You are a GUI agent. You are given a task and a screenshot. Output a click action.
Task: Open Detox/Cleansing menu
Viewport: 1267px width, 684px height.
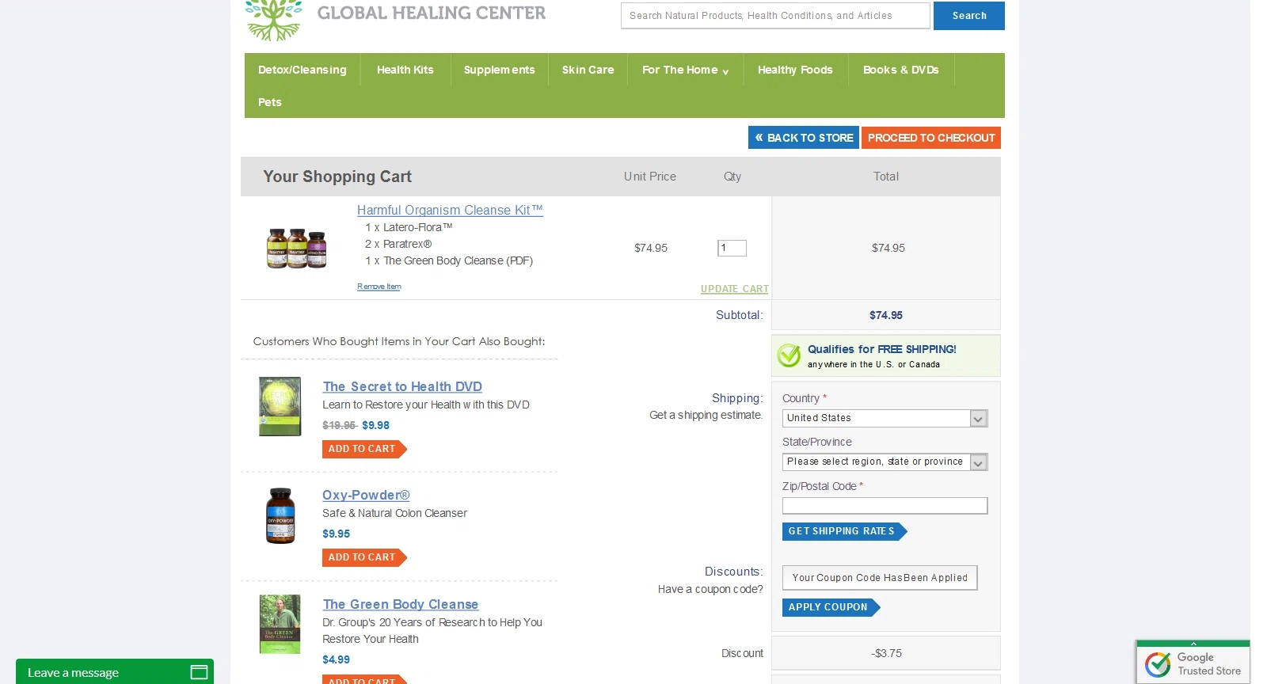point(302,70)
